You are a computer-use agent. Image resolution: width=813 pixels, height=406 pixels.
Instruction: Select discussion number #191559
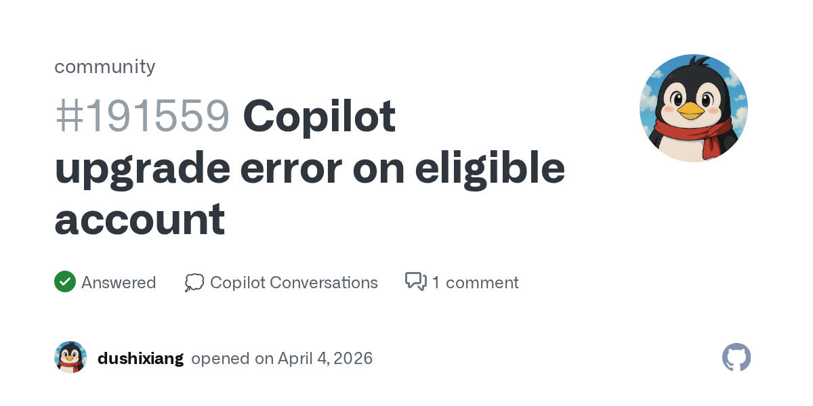click(x=142, y=116)
